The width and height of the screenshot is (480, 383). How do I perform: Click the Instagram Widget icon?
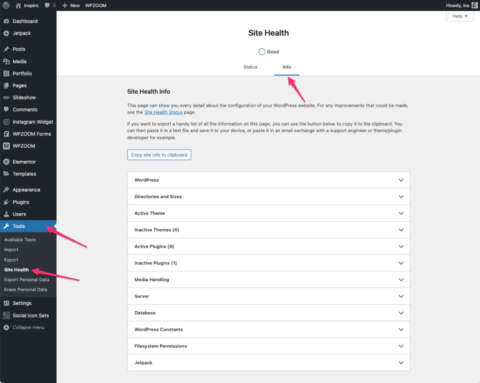tap(6, 122)
